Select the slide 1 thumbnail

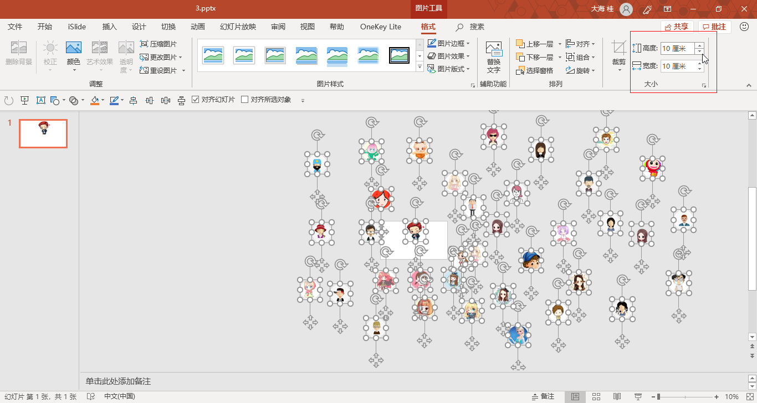pos(43,133)
